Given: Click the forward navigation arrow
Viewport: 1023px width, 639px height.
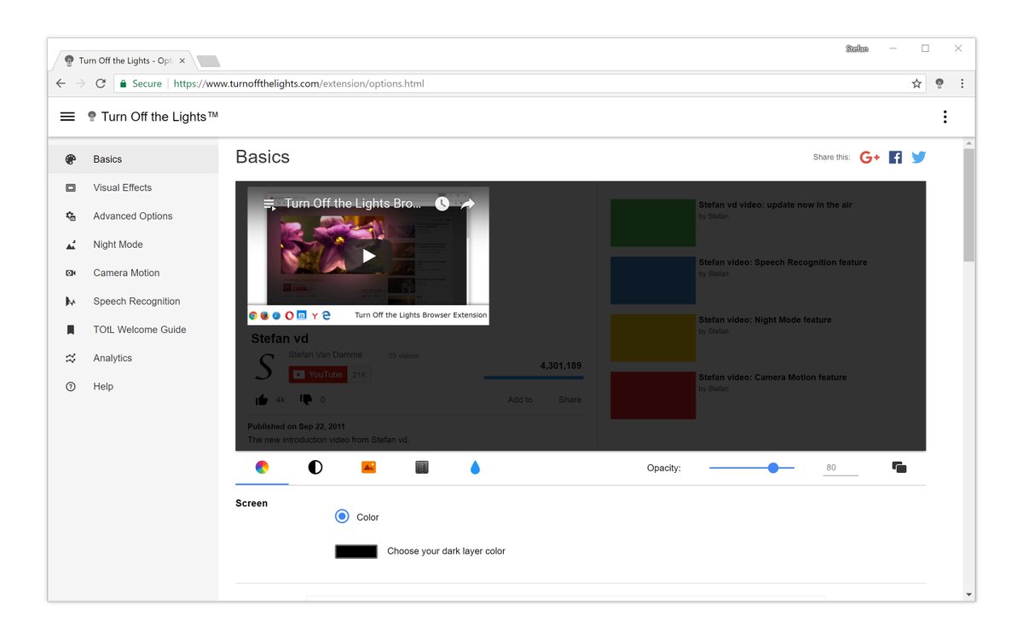Looking at the screenshot, I should [x=81, y=83].
